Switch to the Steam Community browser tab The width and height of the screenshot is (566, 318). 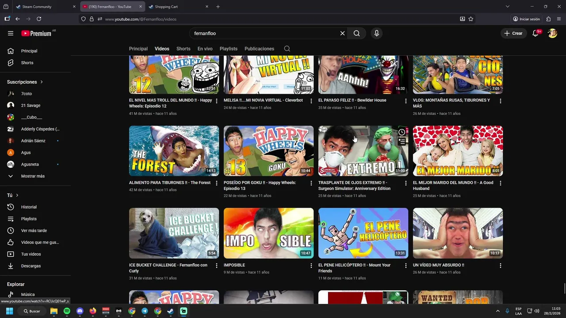coord(45,7)
